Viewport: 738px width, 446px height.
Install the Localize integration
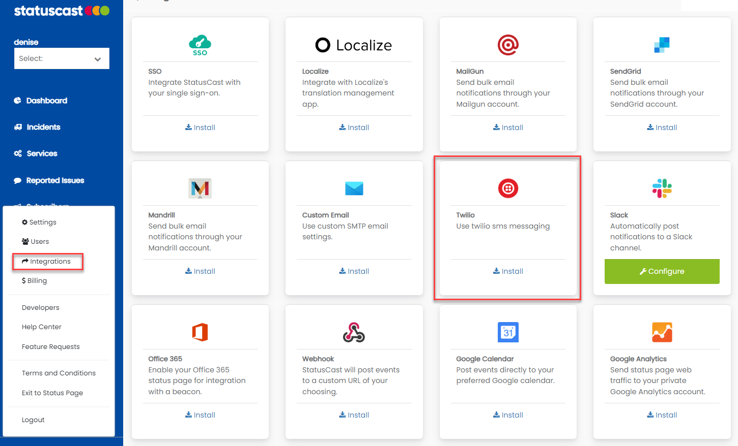(x=354, y=128)
